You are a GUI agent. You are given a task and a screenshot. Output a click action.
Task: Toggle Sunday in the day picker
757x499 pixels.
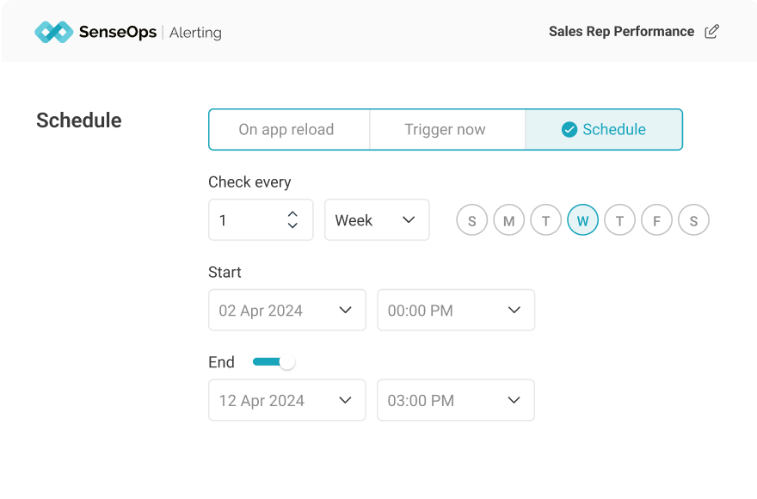click(471, 220)
